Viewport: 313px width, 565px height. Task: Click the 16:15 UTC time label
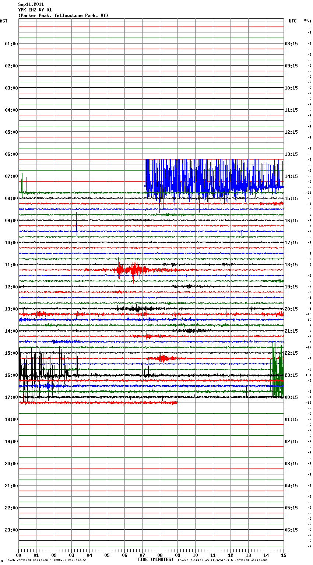[291, 221]
